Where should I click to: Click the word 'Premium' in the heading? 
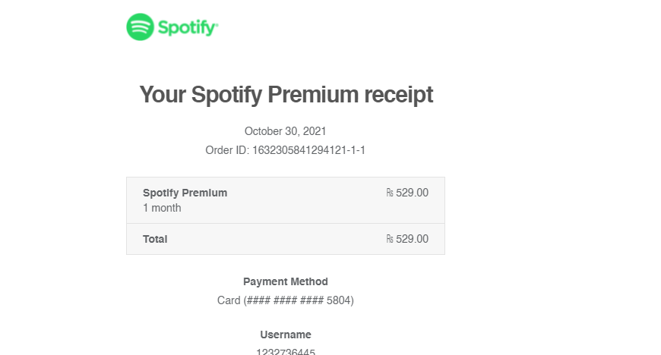pos(313,94)
